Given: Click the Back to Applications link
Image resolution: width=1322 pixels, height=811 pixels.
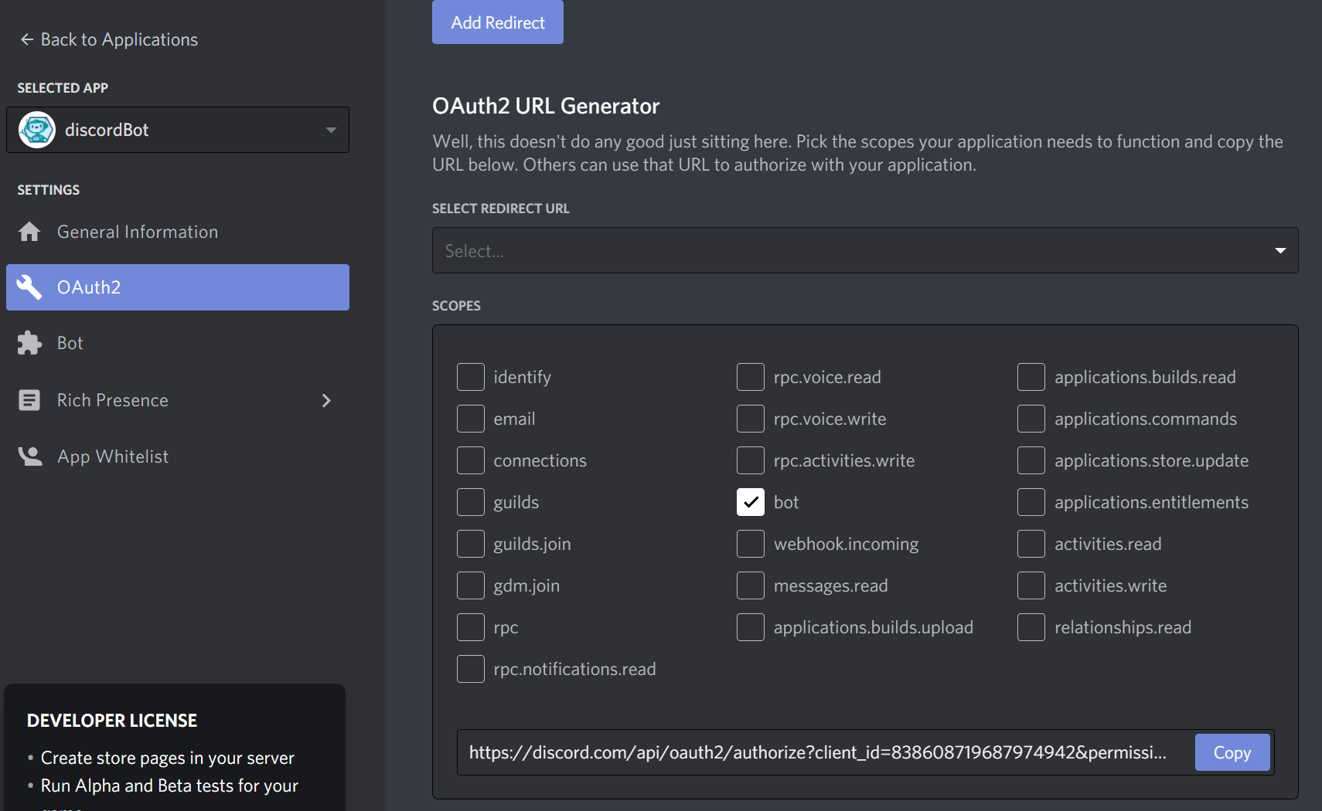Looking at the screenshot, I should pyautogui.click(x=118, y=39).
